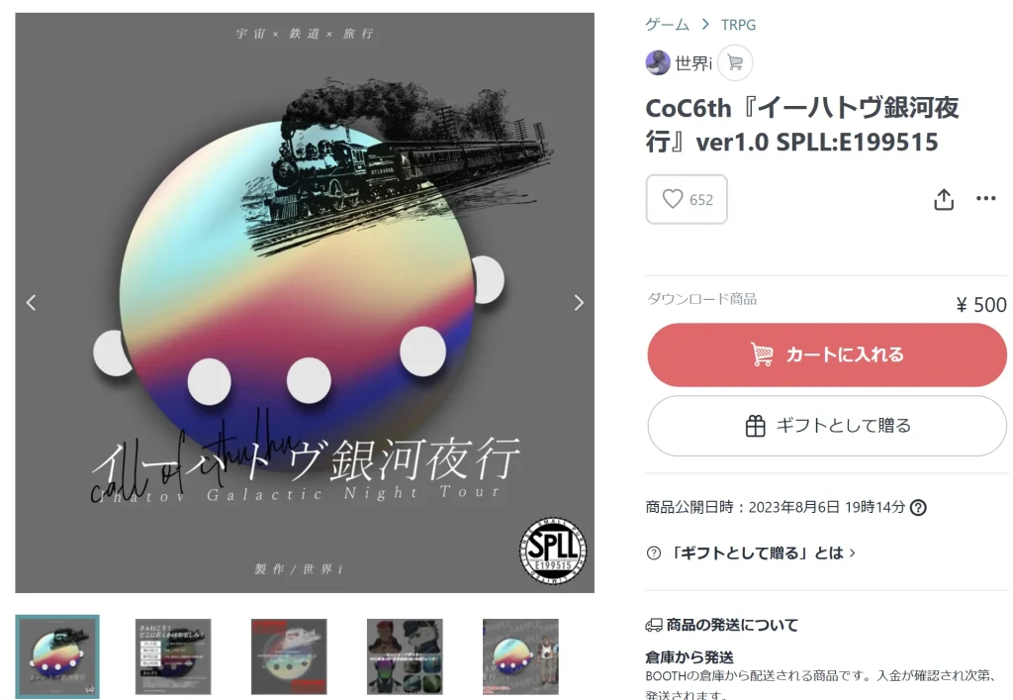Screen dimensions: 1013x700
Task: Click the ギフトとして贈る button
Action: (x=827, y=426)
